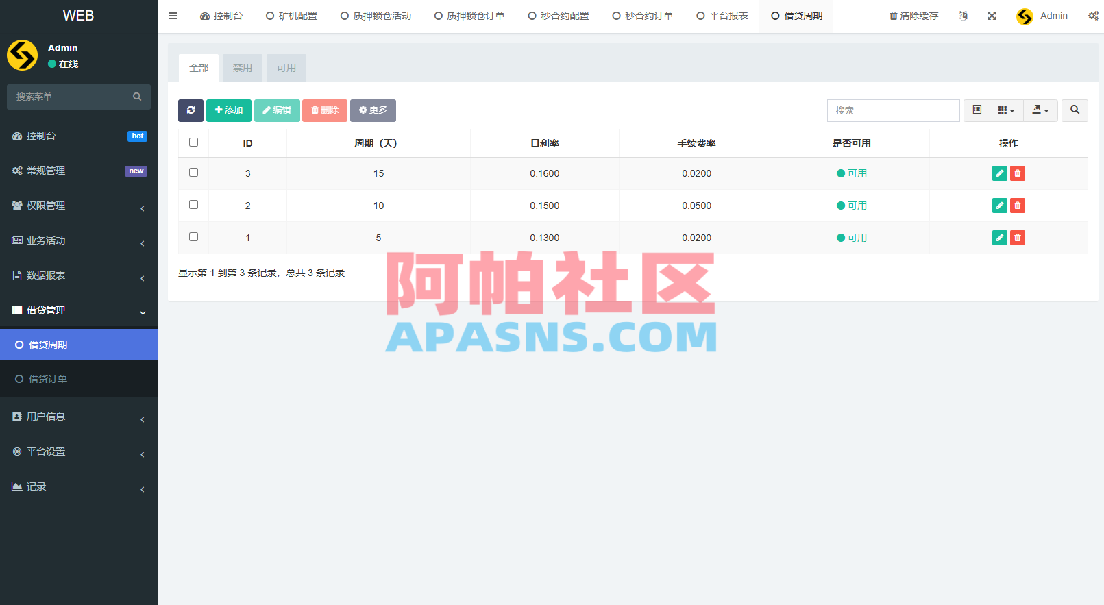Open the export dropdown in table toolbar

coord(1040,110)
